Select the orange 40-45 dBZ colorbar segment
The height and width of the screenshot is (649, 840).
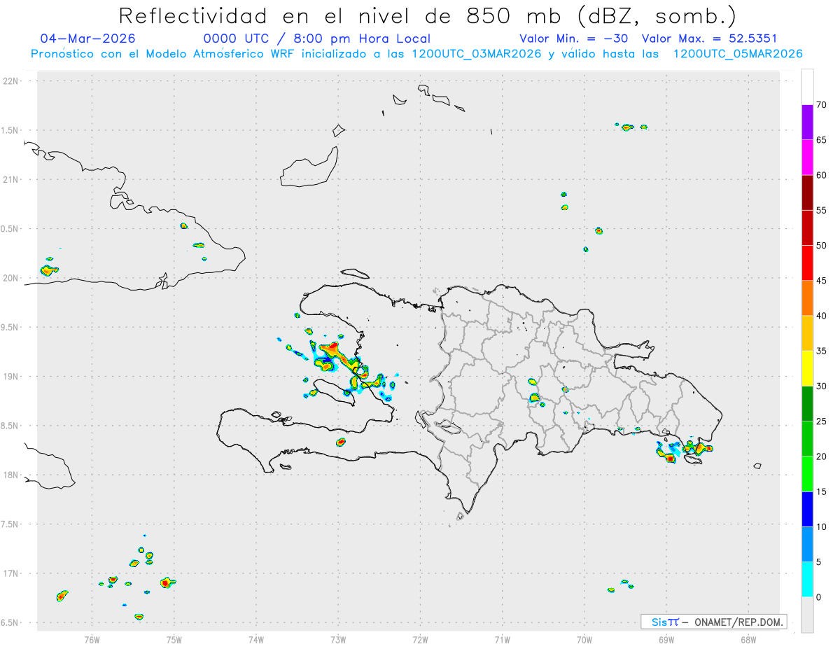tap(807, 298)
